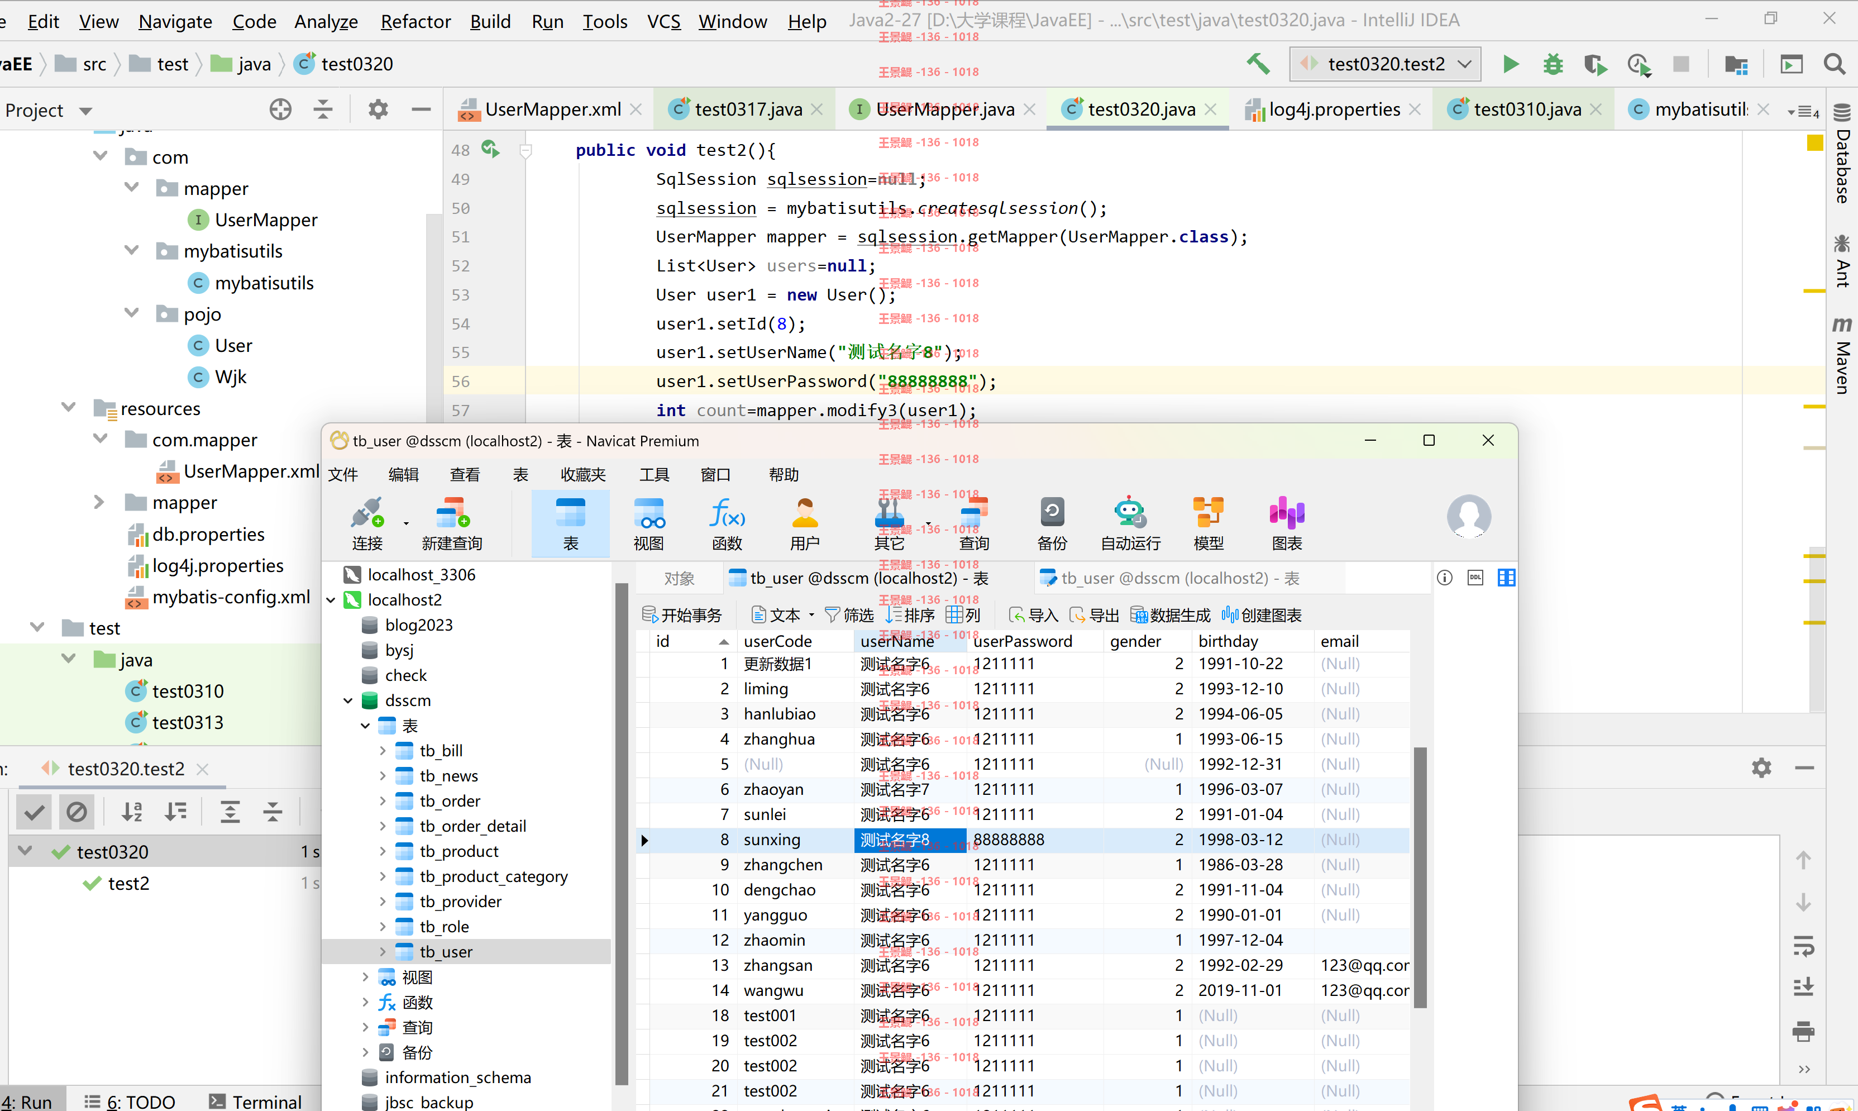Viewport: 1858px width, 1111px height.
Task: Run test0320.test2 with green play button
Action: coord(1511,64)
